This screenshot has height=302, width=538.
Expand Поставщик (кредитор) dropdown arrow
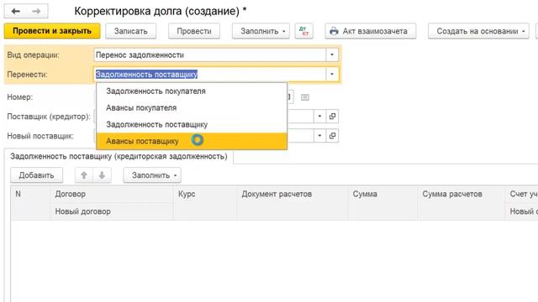319,117
